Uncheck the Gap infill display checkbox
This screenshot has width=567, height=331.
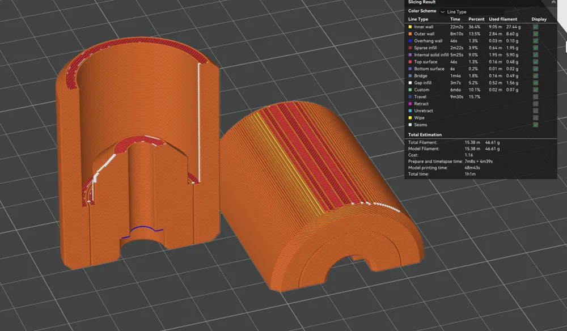point(536,83)
